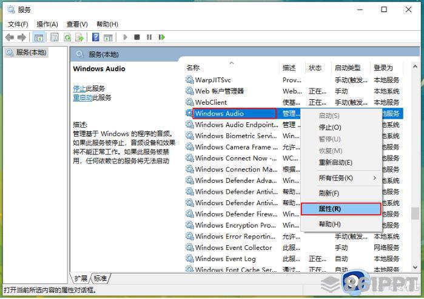Click gear icon beside Windows Event Log

click(x=189, y=259)
